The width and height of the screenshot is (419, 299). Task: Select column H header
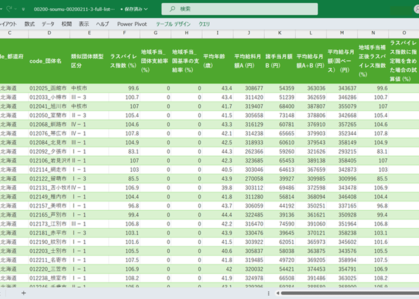click(x=186, y=33)
